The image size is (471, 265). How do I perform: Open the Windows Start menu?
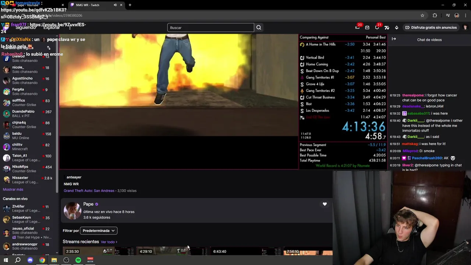(6, 260)
